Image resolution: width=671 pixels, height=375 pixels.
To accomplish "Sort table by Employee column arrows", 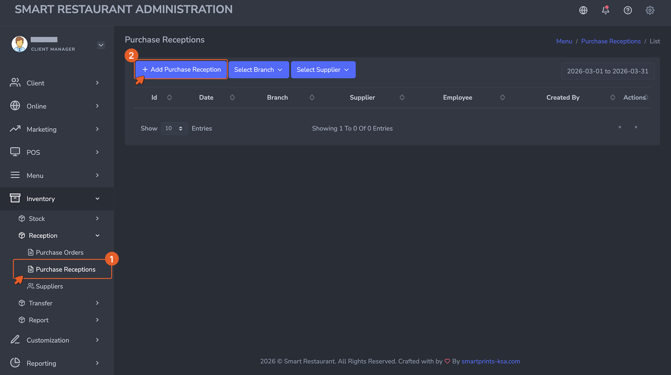I will tap(502, 97).
